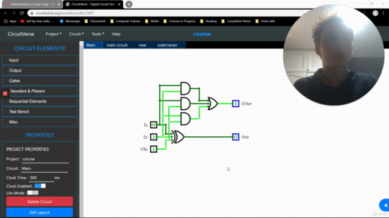Click the browser back arrow
Image resolution: width=389 pixels, height=218 pixels.
(5, 13)
